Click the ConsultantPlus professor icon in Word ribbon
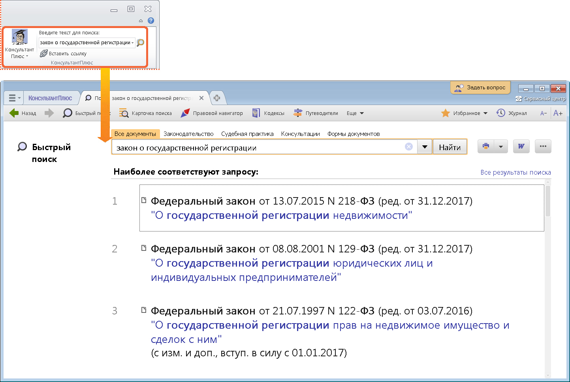Screen dimensions: 570x382 click(19, 37)
